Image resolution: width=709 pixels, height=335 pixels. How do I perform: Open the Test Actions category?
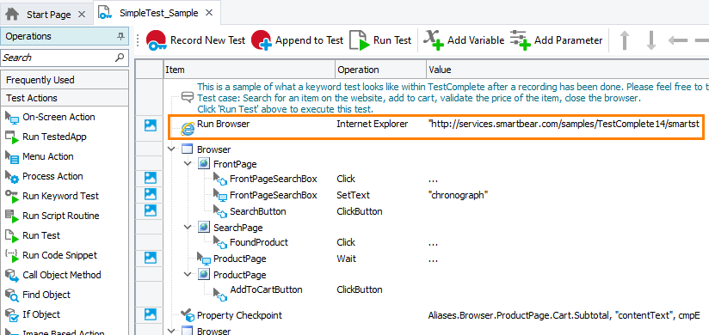pos(65,98)
